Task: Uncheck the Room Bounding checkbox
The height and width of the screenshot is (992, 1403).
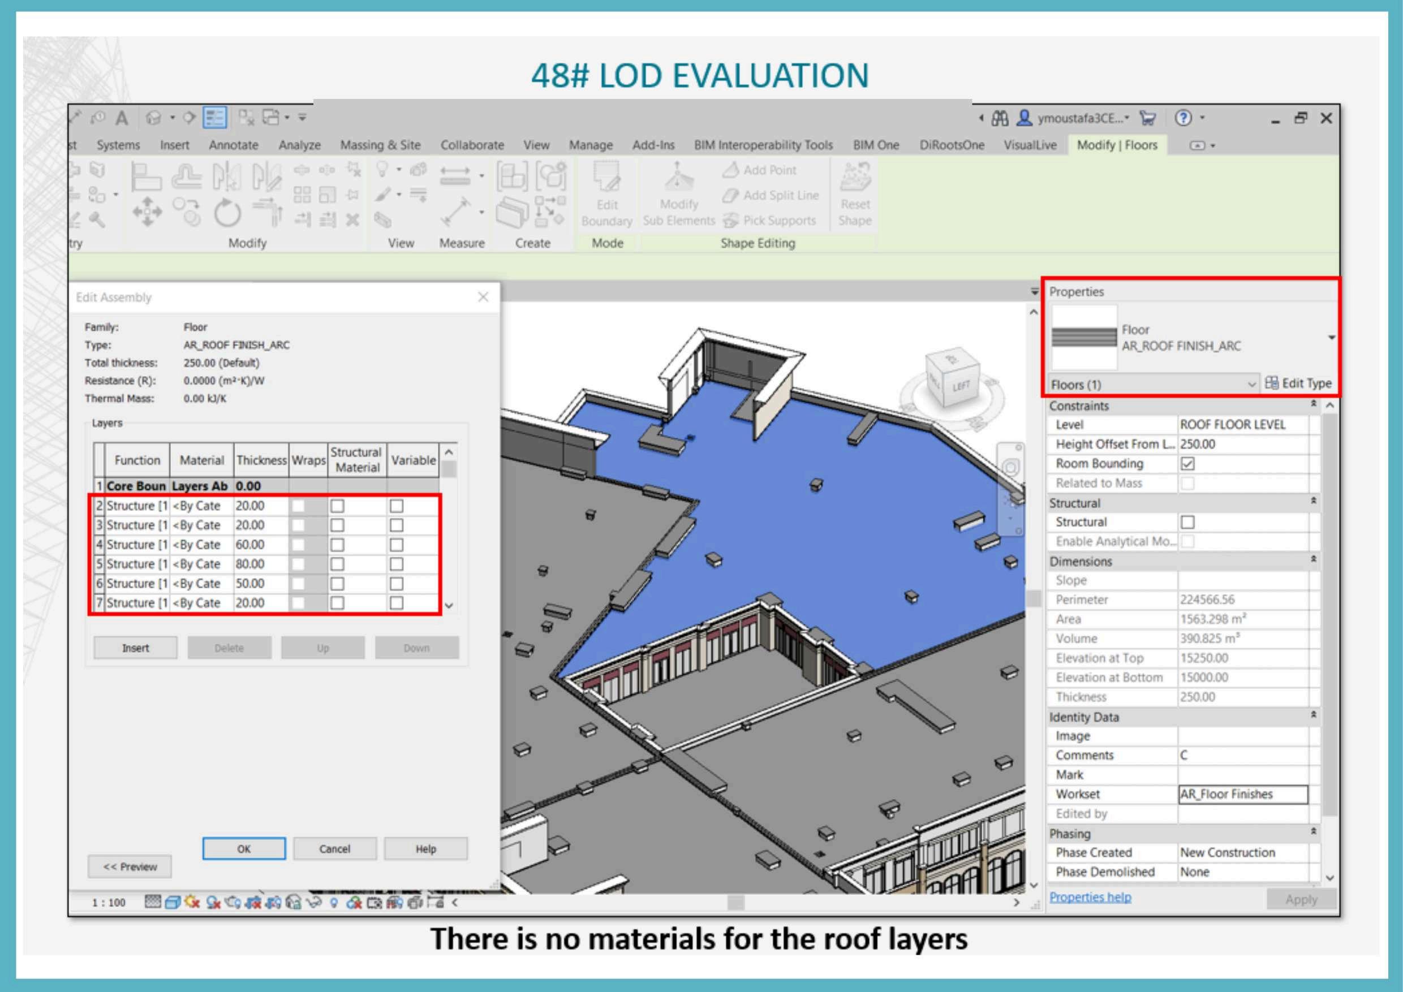Action: [x=1187, y=464]
